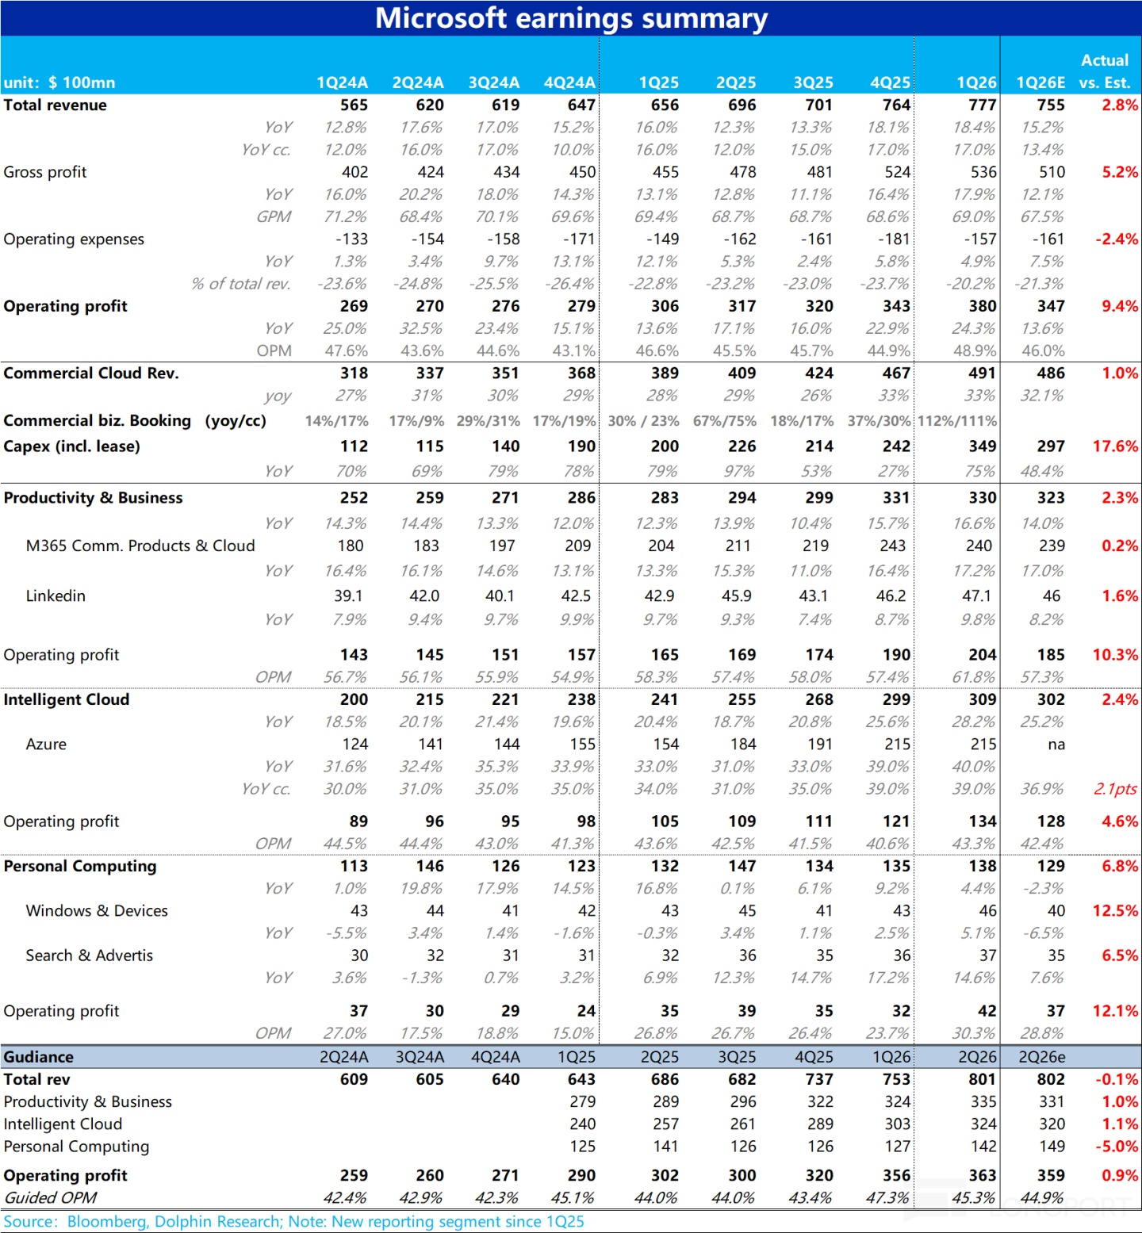Viewport: 1142px width, 1233px height.
Task: Select the Intelligent Cloud section heading
Action: click(66, 699)
